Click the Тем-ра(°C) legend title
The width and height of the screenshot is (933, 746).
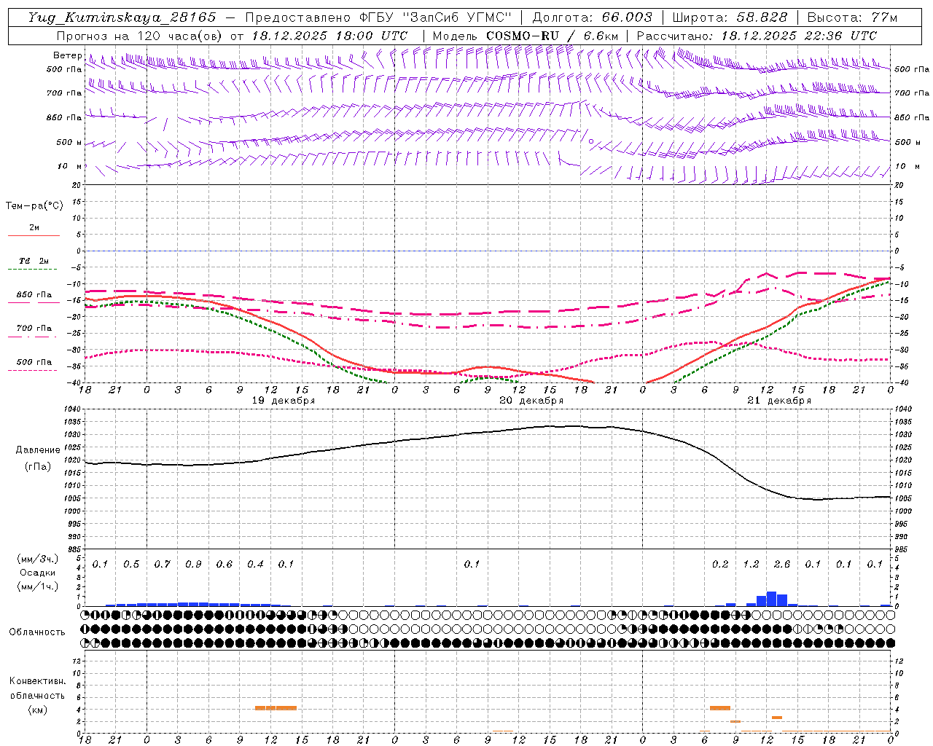pos(34,206)
